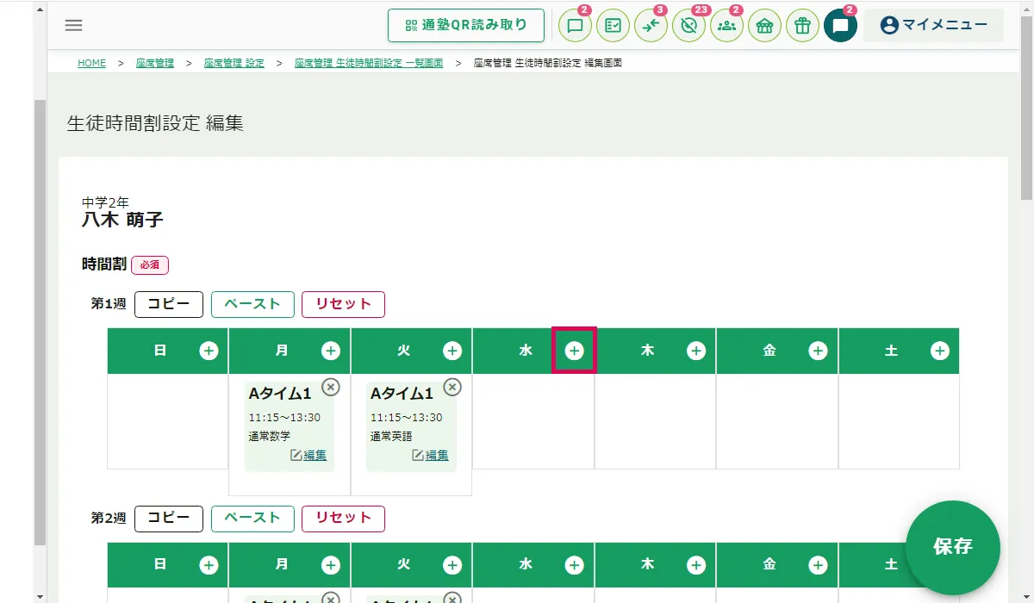
Task: Add a class on Monday of week 1
Action: pyautogui.click(x=331, y=351)
